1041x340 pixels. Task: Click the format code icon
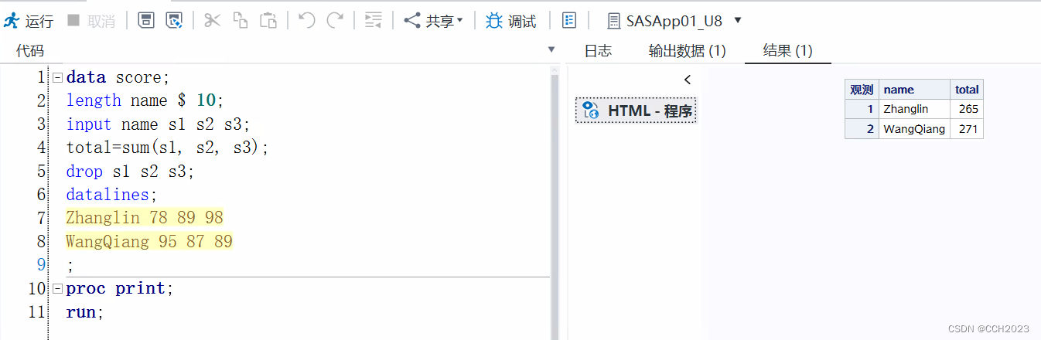pyautogui.click(x=374, y=20)
